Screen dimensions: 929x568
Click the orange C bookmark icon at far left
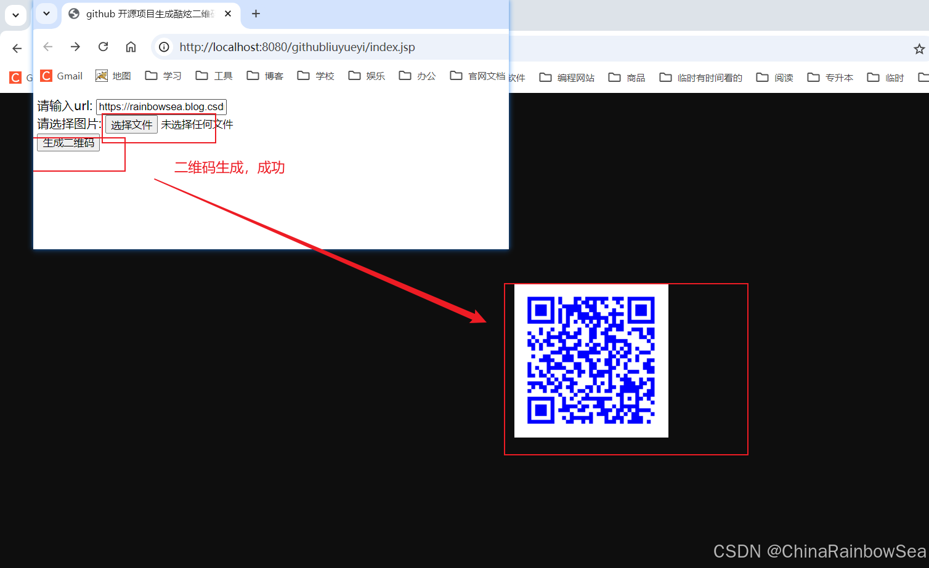pos(15,78)
